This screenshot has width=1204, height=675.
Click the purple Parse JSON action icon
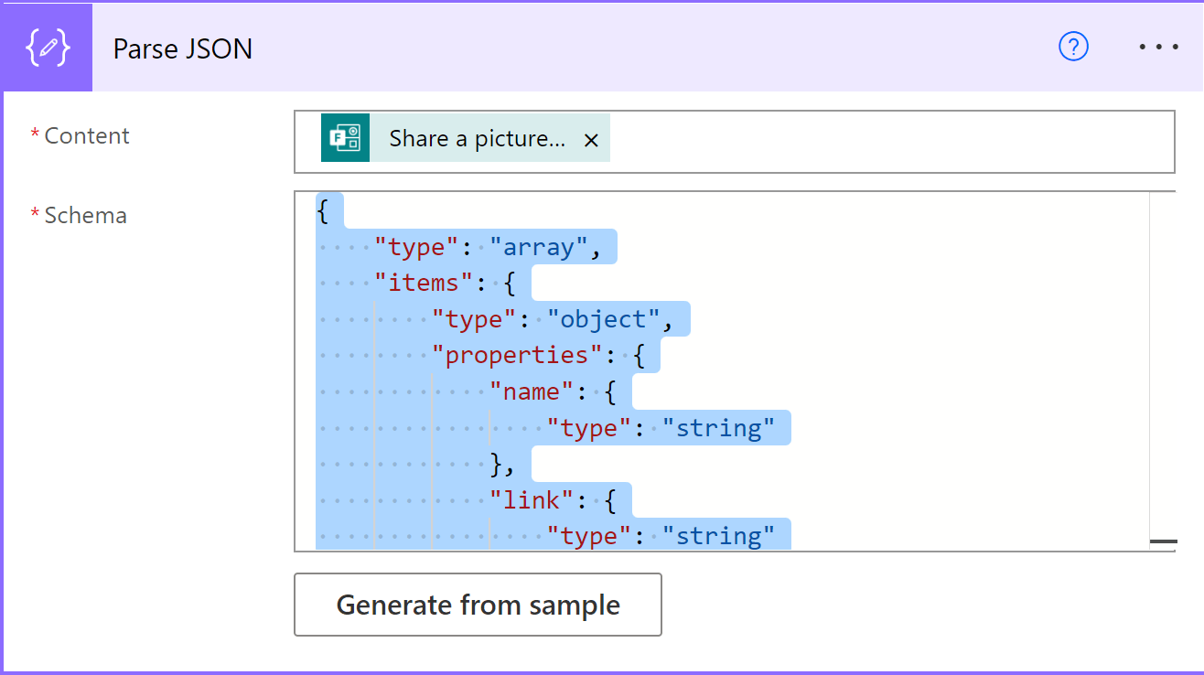click(x=46, y=47)
